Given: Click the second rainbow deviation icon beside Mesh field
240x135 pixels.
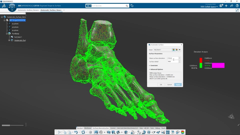Looking at the screenshot, I should (177, 50).
